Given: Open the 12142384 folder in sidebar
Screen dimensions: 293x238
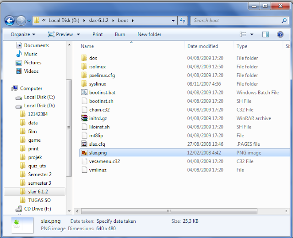Looking at the screenshot, I should (x=34, y=114).
